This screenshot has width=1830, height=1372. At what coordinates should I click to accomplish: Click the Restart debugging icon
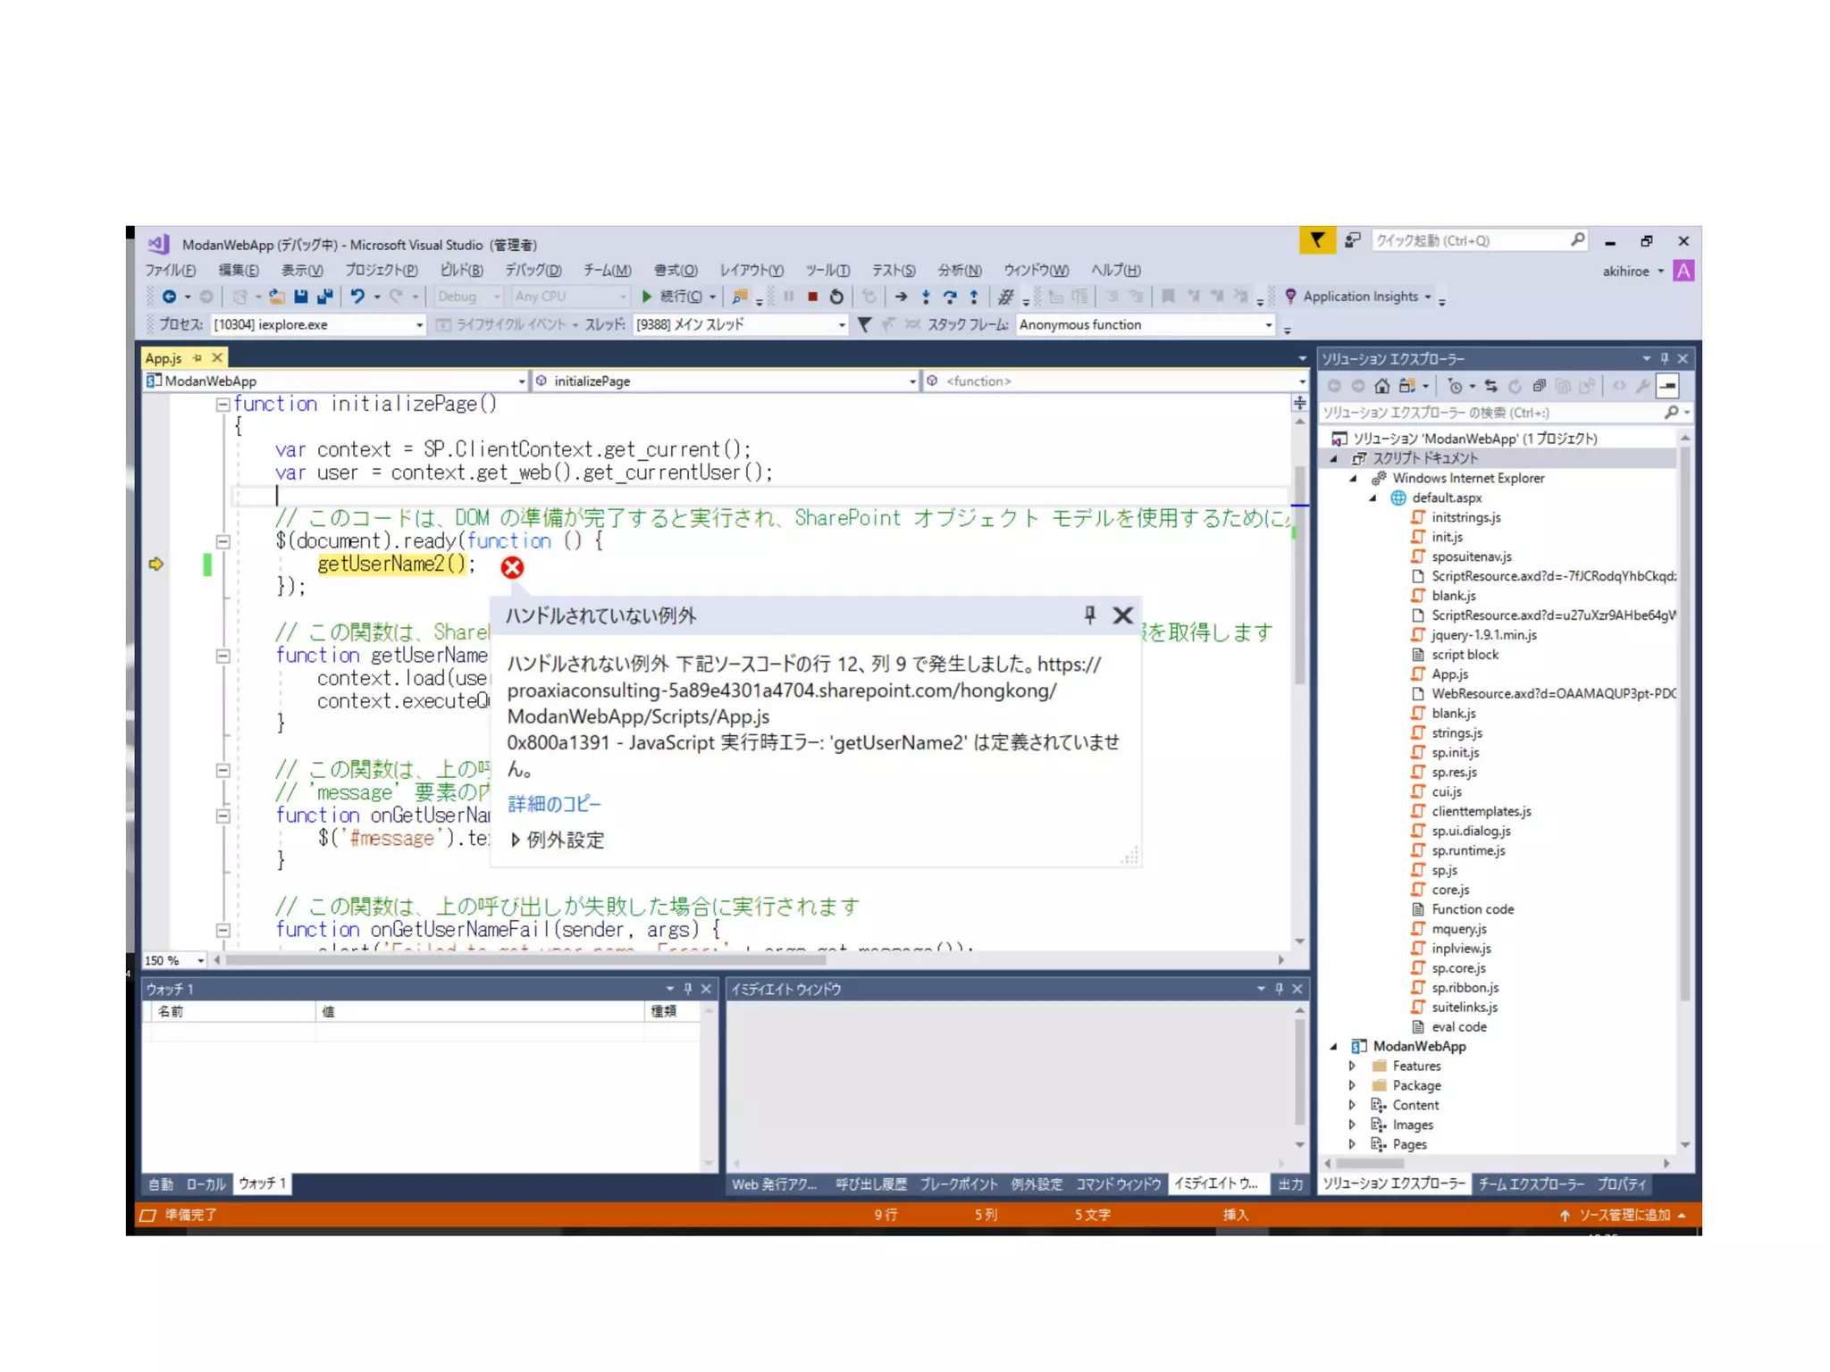[836, 297]
